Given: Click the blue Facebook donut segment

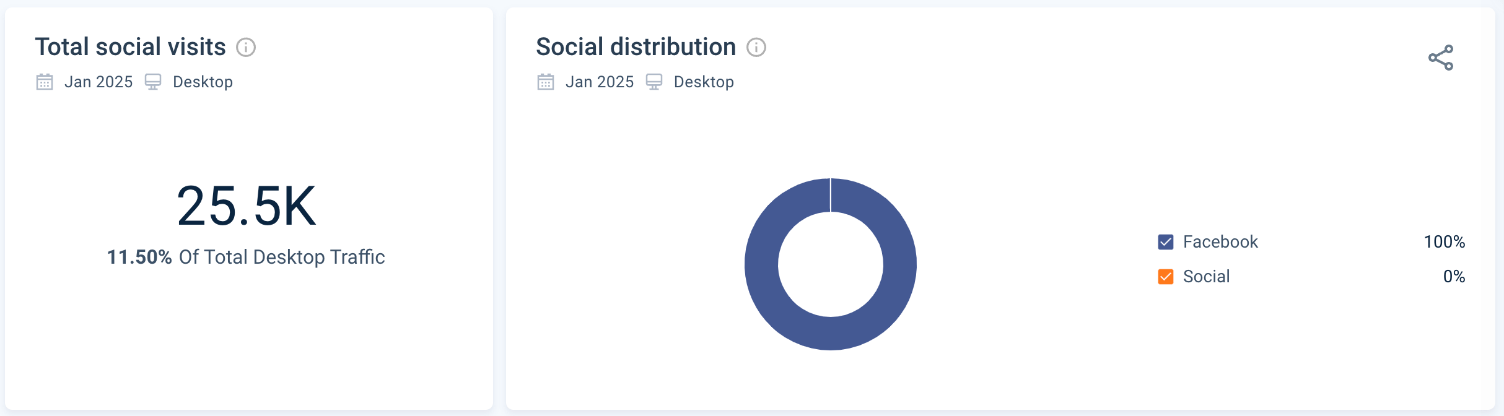Looking at the screenshot, I should pyautogui.click(x=831, y=337).
